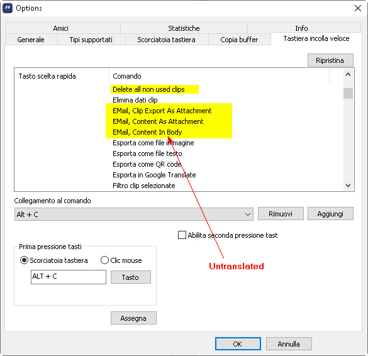Close the Options dialog window
The image size is (368, 356).
(358, 8)
